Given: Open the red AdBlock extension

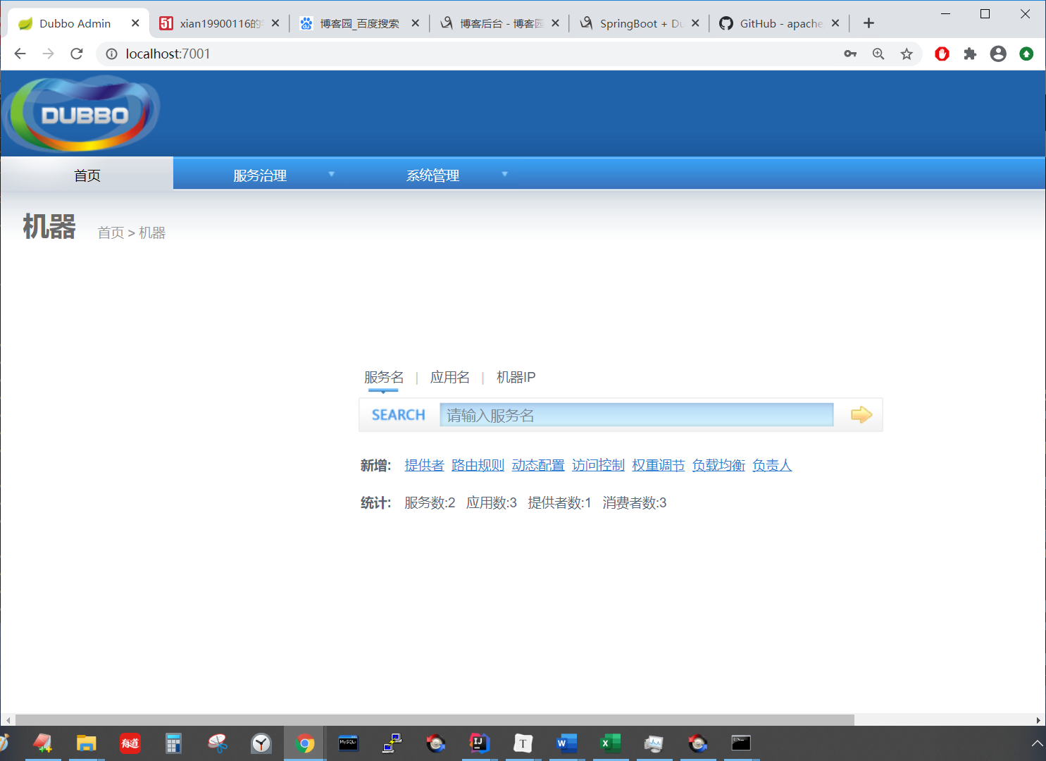Looking at the screenshot, I should [x=942, y=54].
